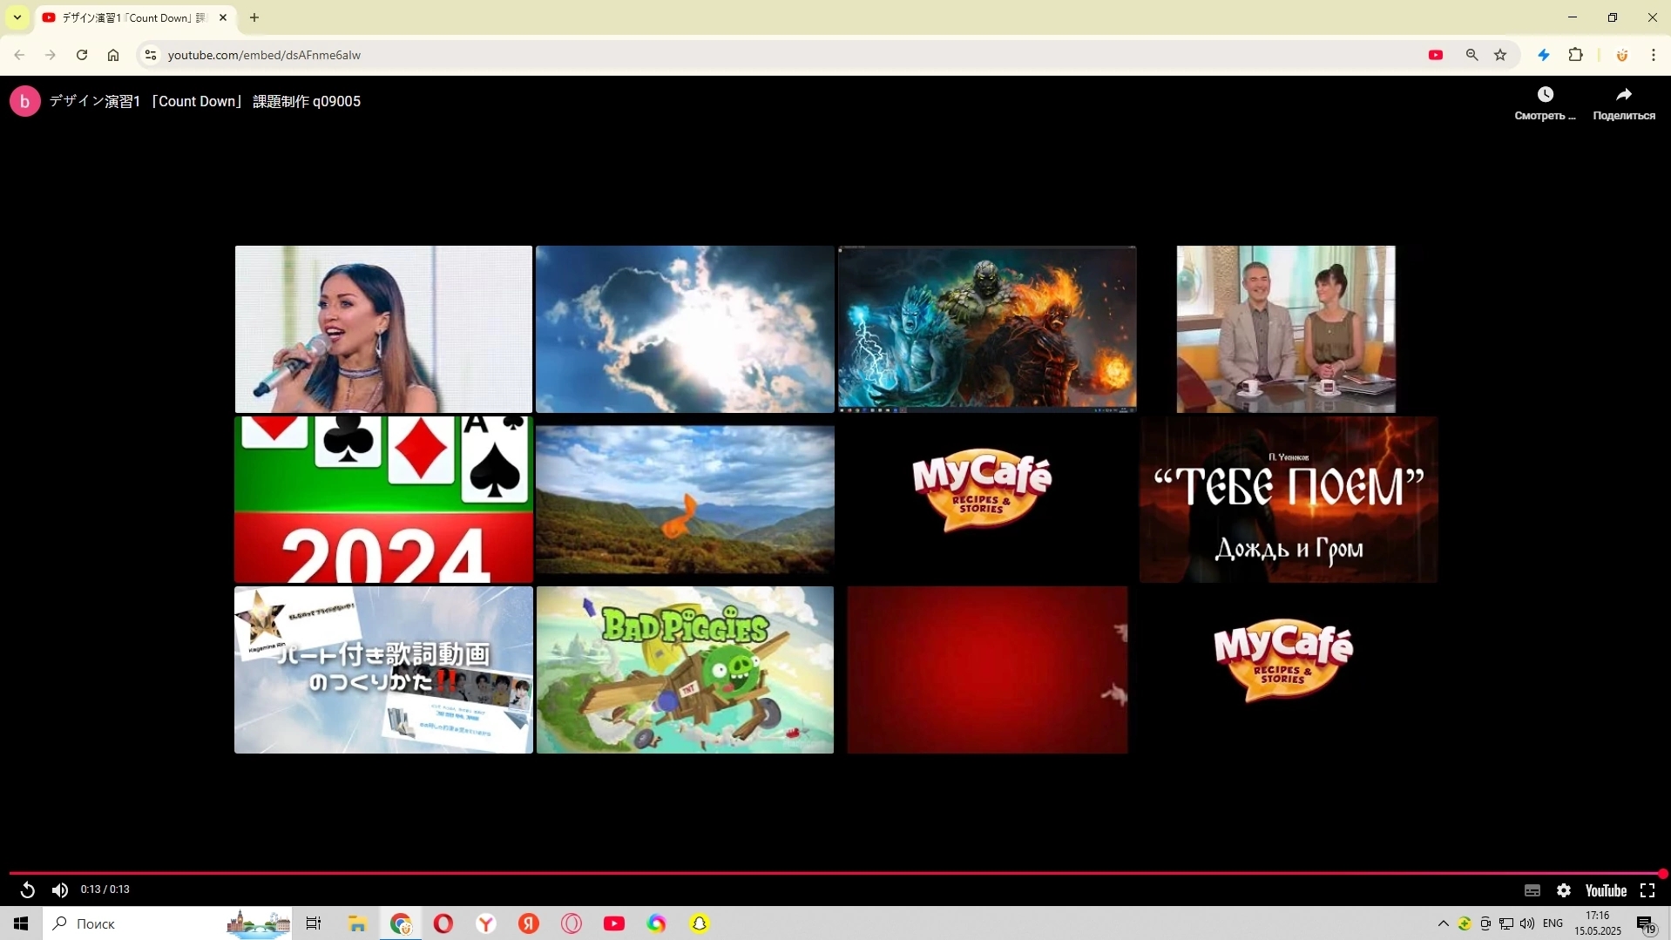Open the network icon in system tray
This screenshot has height=940, width=1671.
click(x=1506, y=923)
